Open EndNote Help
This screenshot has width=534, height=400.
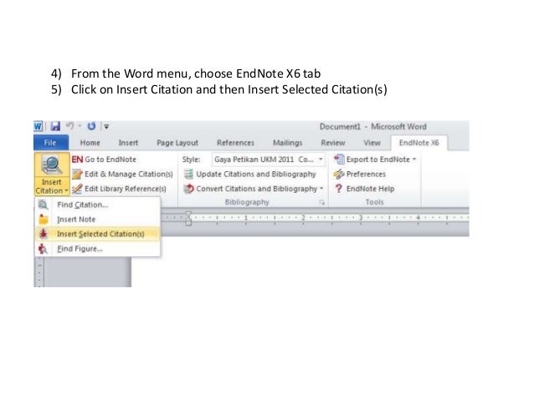coord(371,189)
